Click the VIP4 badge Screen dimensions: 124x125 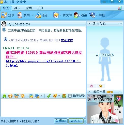coord(110,92)
